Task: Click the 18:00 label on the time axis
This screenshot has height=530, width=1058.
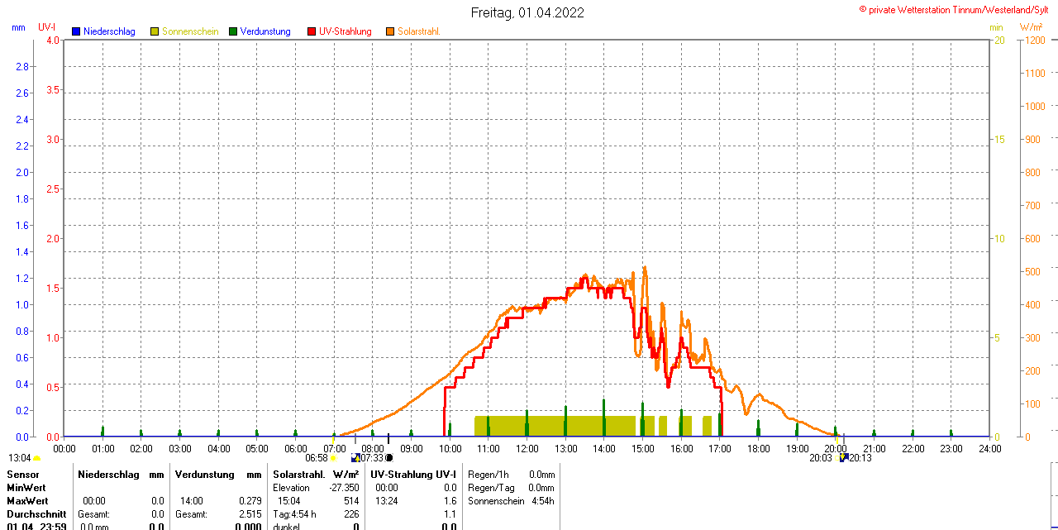Action: click(758, 448)
